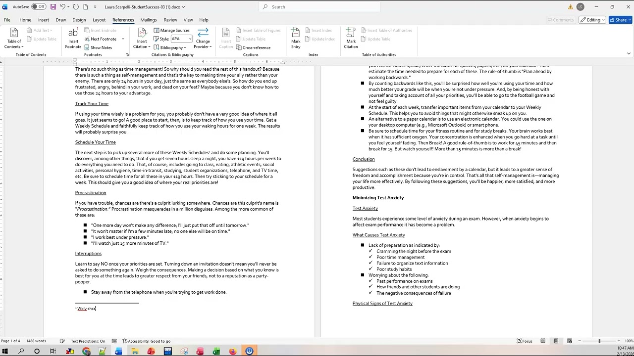Click the Save icon in title bar

click(53, 7)
